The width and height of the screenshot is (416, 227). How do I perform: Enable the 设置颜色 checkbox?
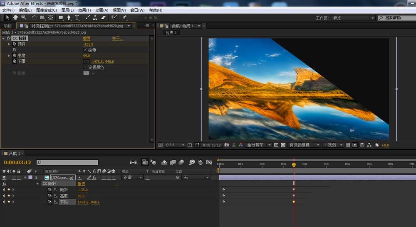click(85, 67)
